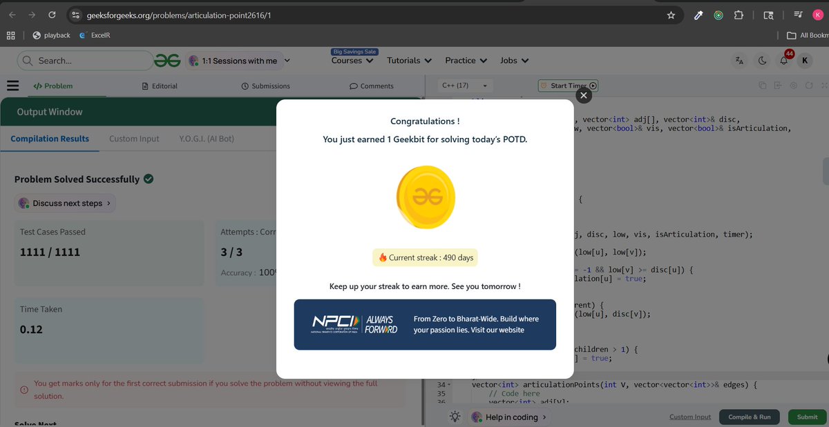
Task: Click the editor settings gear icon
Action: pos(792,86)
